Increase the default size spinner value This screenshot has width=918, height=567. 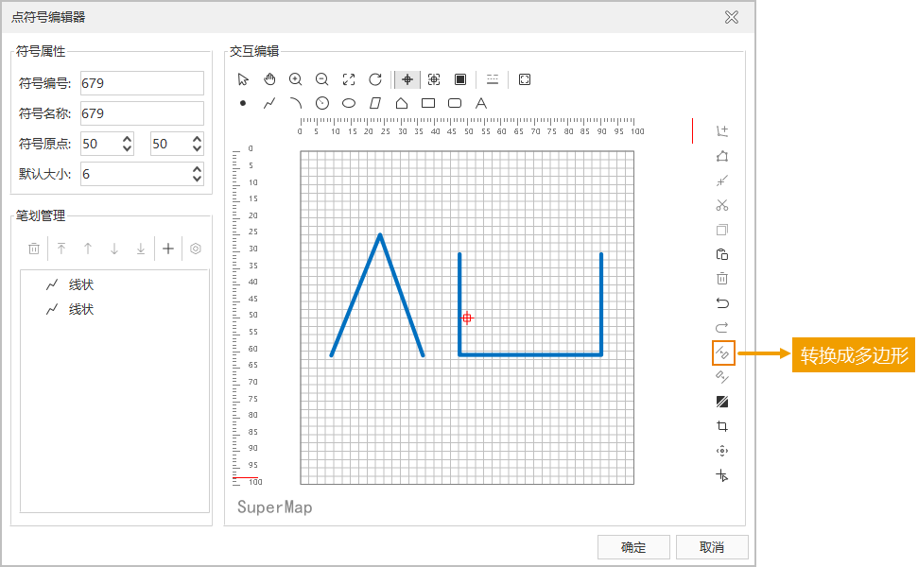197,169
